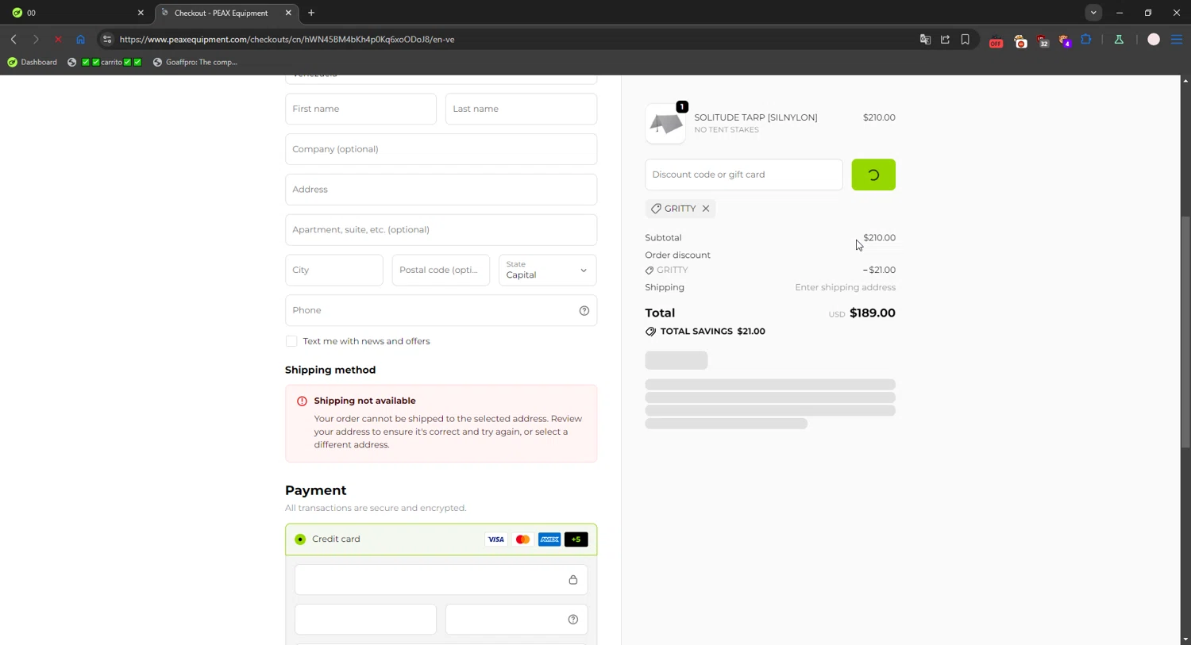Apply the discount code button
The width and height of the screenshot is (1191, 645).
pos(873,175)
